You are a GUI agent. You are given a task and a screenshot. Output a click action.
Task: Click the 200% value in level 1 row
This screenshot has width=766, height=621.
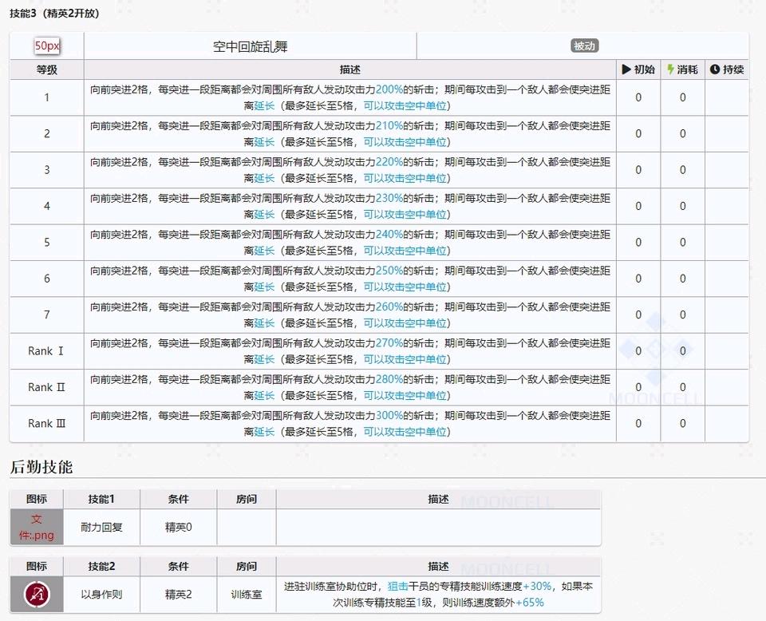coord(389,89)
